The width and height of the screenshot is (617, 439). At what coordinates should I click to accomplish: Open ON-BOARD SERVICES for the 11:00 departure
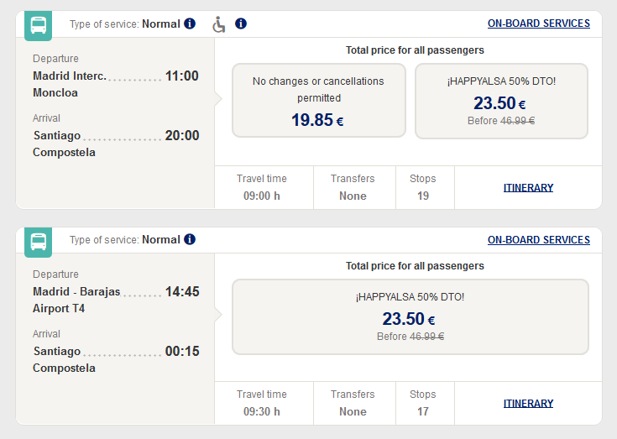[539, 24]
